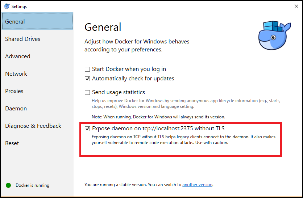This screenshot has height=198, width=303.
Task: Toggle the Send usage statistics checkbox
Action: pyautogui.click(x=87, y=92)
